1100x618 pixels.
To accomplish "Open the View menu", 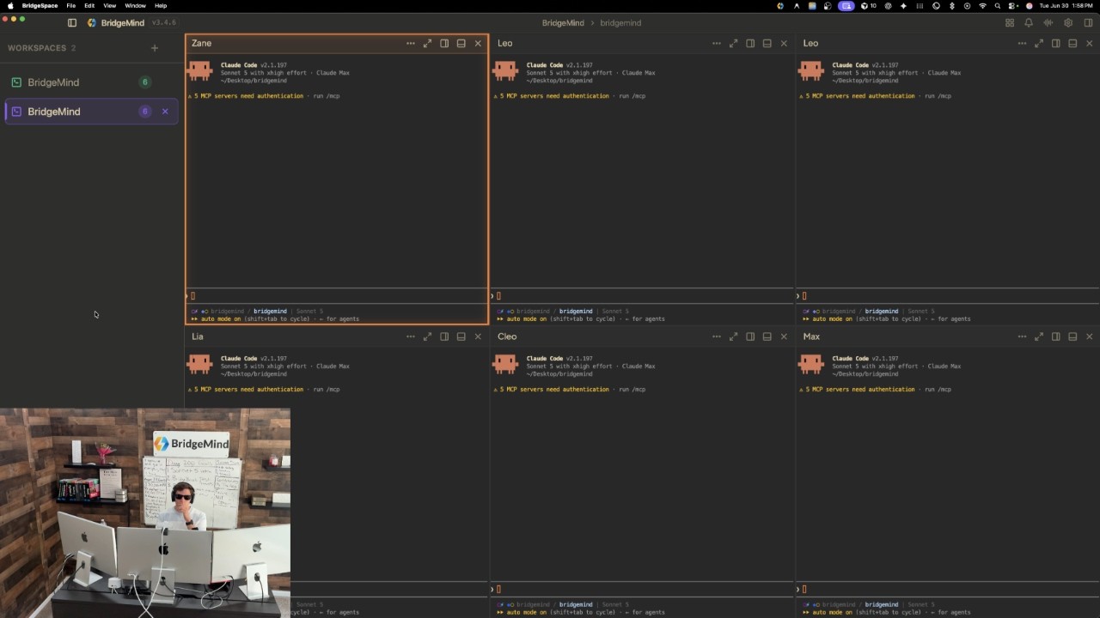I will [110, 6].
